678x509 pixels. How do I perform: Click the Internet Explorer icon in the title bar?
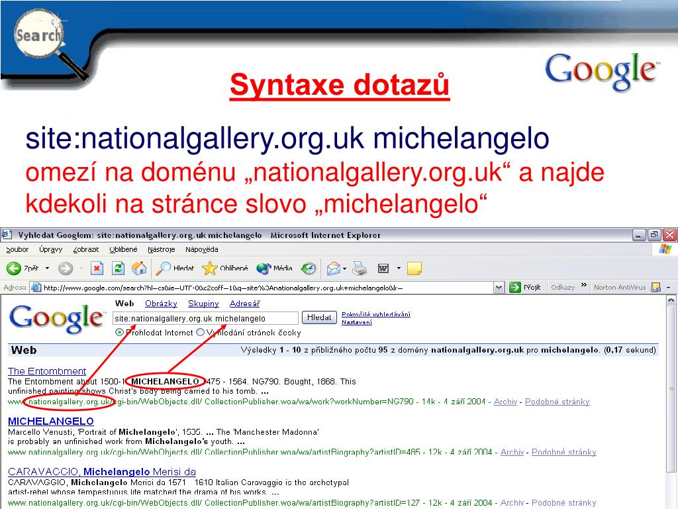pos(6,235)
